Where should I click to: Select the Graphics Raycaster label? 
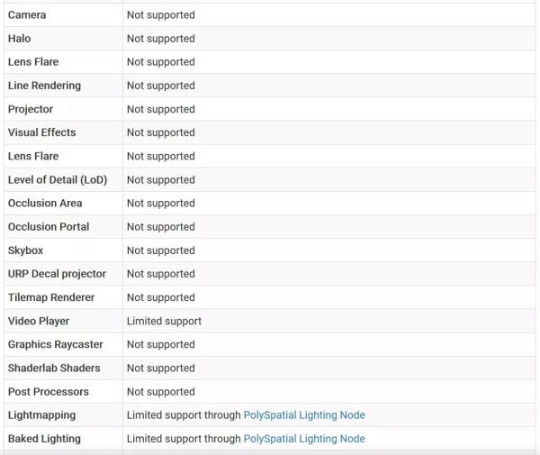point(56,344)
